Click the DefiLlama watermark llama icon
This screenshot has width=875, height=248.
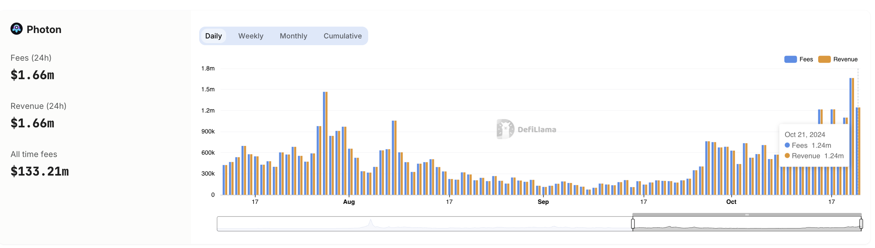coord(505,129)
